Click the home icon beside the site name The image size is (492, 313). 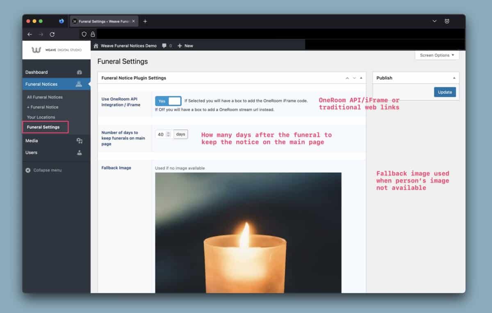click(x=96, y=46)
